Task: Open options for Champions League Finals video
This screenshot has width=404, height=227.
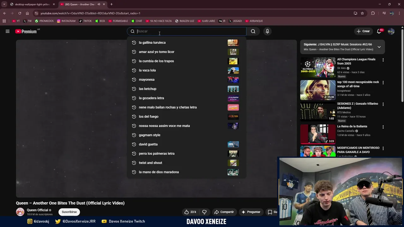Action: point(383,60)
